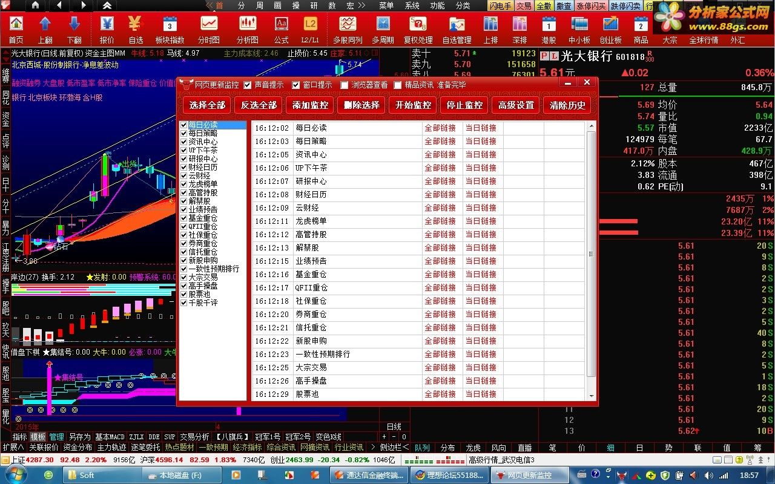Switch to the 热点题材 bottom tab

tap(179, 447)
